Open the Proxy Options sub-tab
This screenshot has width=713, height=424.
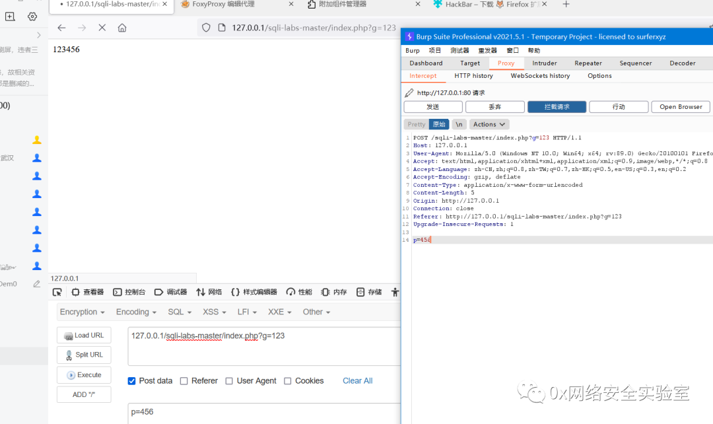(x=599, y=76)
